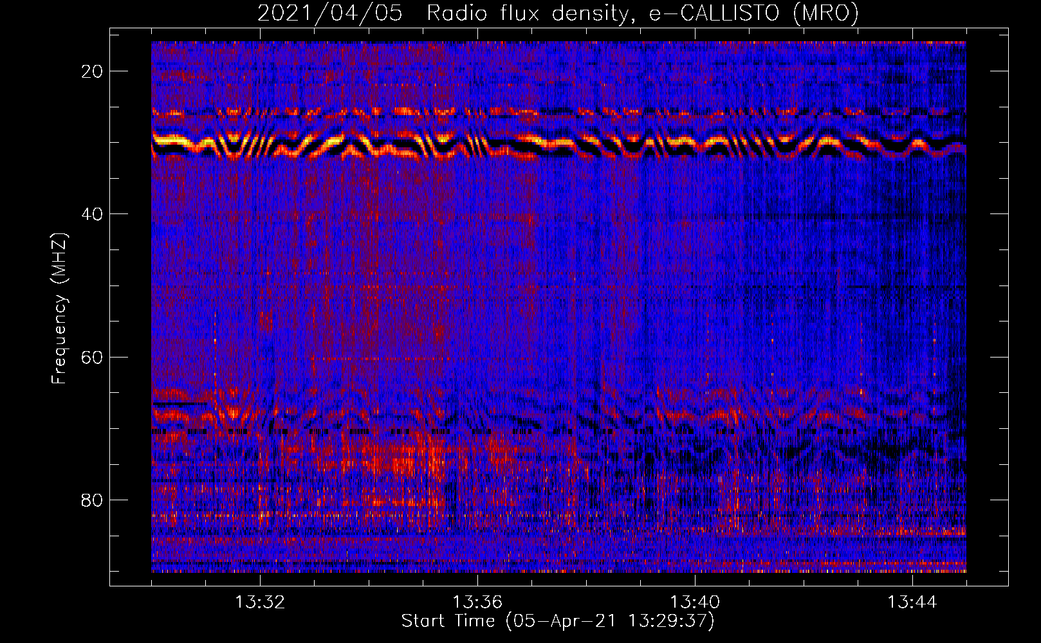This screenshot has width=1041, height=643.
Task: Click the 'Frequency (MHZ)' axis label
Action: [59, 309]
